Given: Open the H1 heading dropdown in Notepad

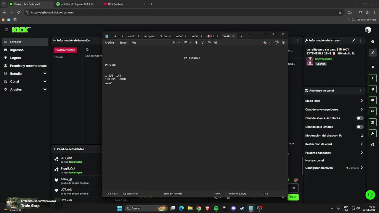Looking at the screenshot, I should point(176,43).
